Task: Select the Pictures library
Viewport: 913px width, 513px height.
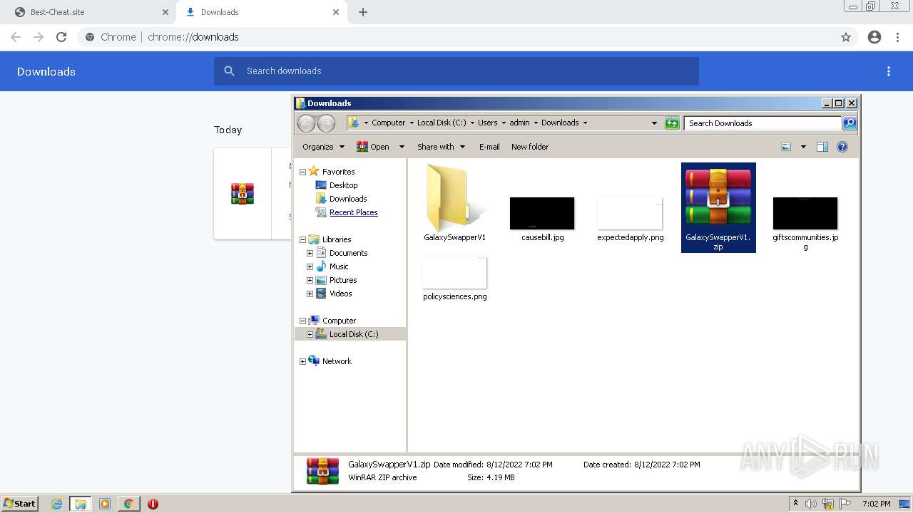Action: click(x=343, y=280)
